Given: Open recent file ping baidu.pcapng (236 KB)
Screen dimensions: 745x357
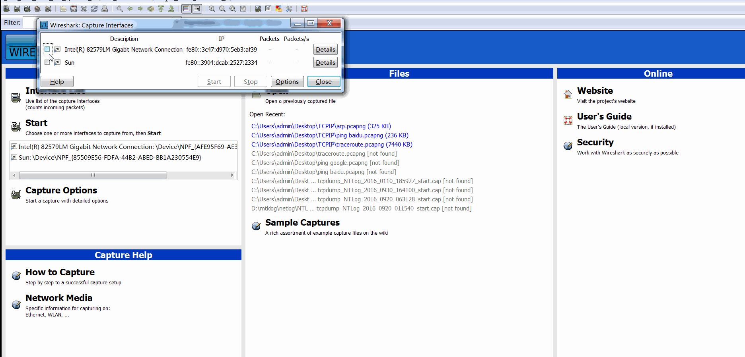Looking at the screenshot, I should coord(330,135).
